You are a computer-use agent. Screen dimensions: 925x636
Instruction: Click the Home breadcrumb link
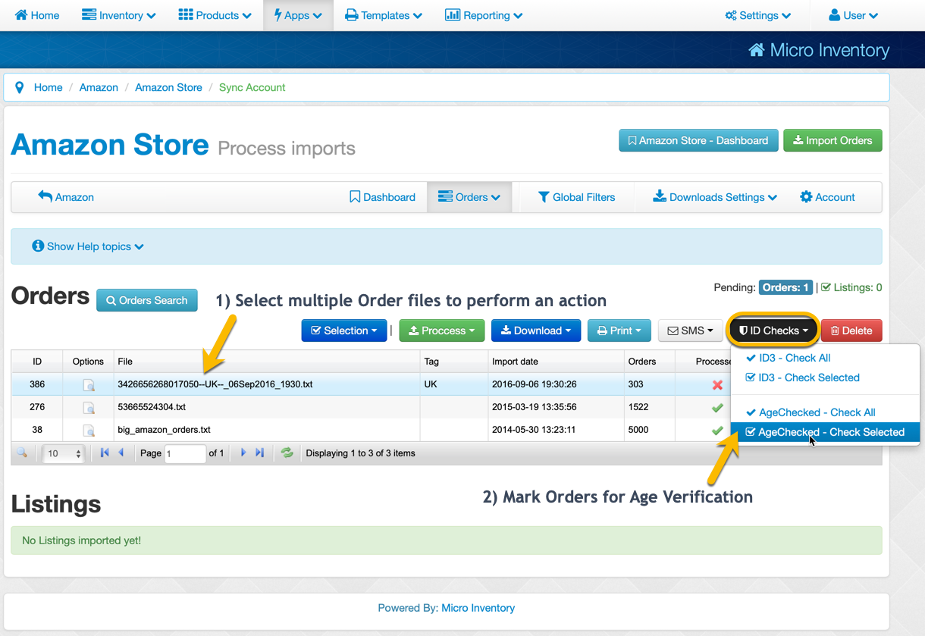pyautogui.click(x=48, y=87)
